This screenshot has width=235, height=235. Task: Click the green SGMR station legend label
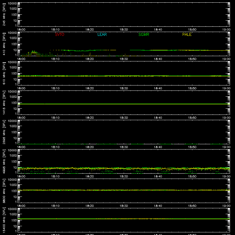[x=144, y=34]
